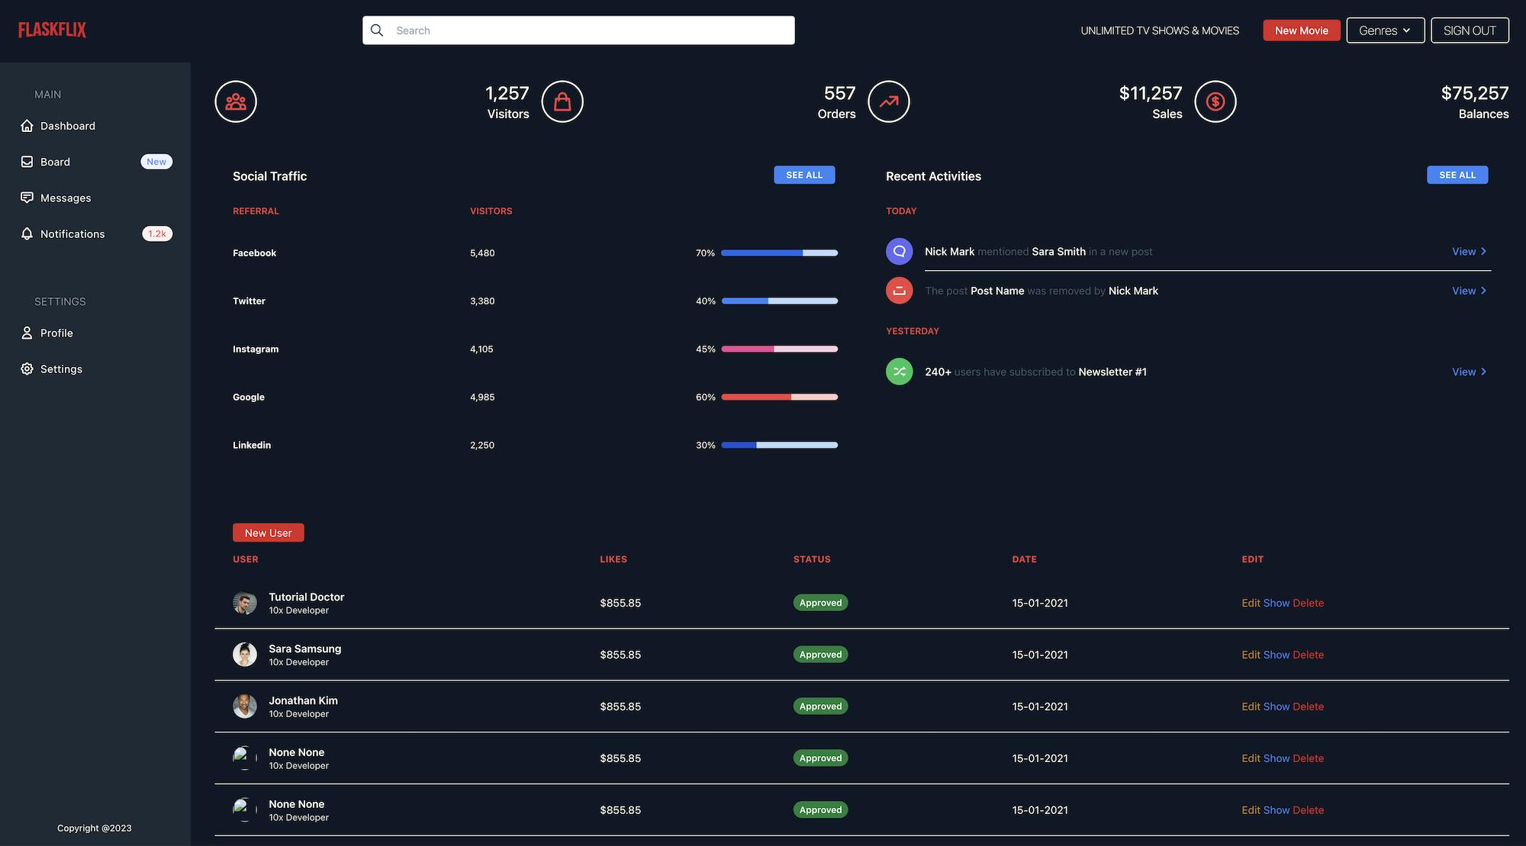The width and height of the screenshot is (1526, 846).
Task: Click the SIGN OUT button
Action: point(1470,31)
